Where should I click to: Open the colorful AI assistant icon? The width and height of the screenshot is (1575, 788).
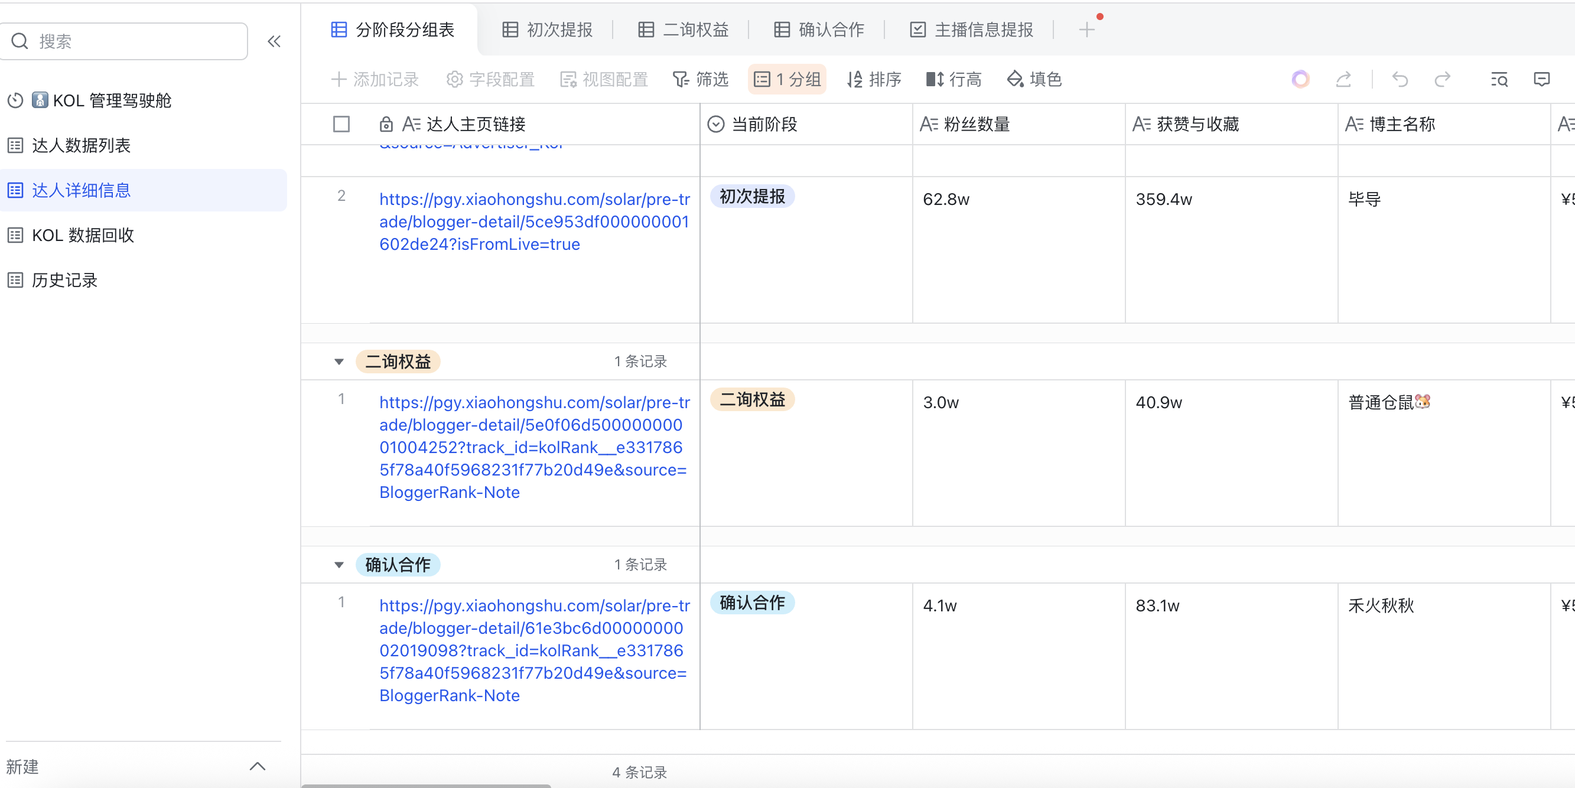coord(1300,80)
